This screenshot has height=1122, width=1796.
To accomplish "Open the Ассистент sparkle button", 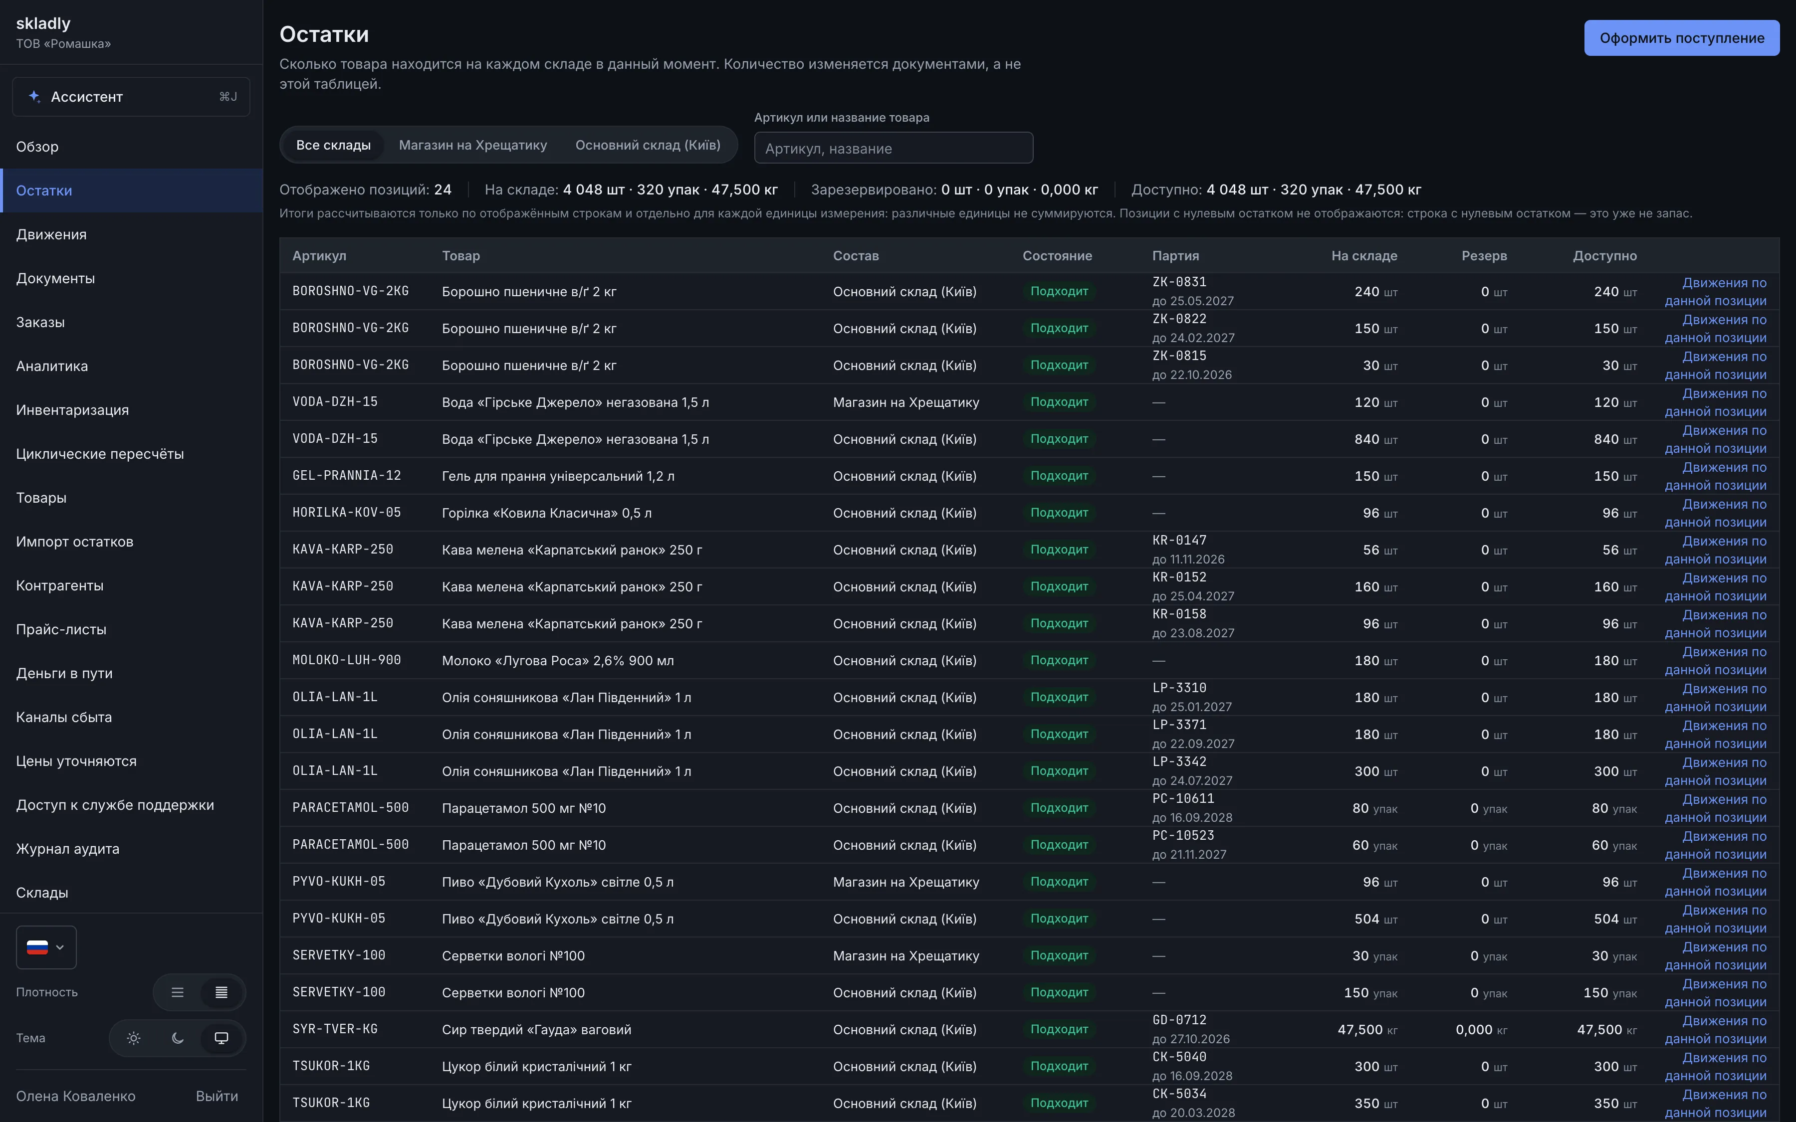I will [x=131, y=96].
